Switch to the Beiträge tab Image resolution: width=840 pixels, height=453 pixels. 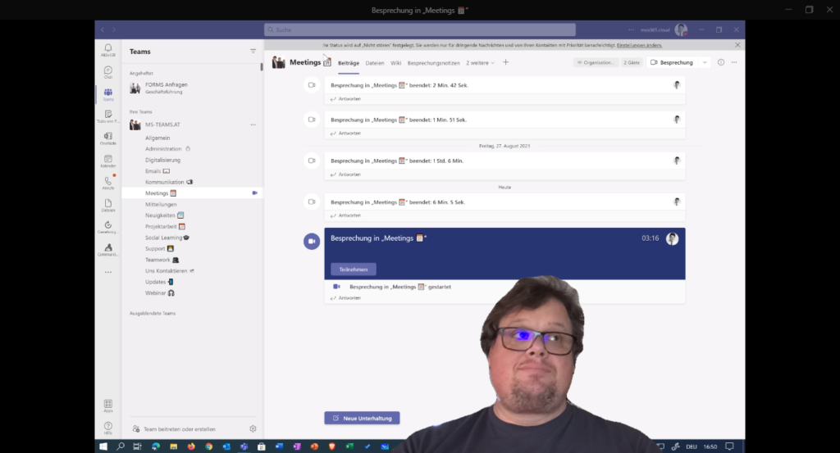(349, 63)
